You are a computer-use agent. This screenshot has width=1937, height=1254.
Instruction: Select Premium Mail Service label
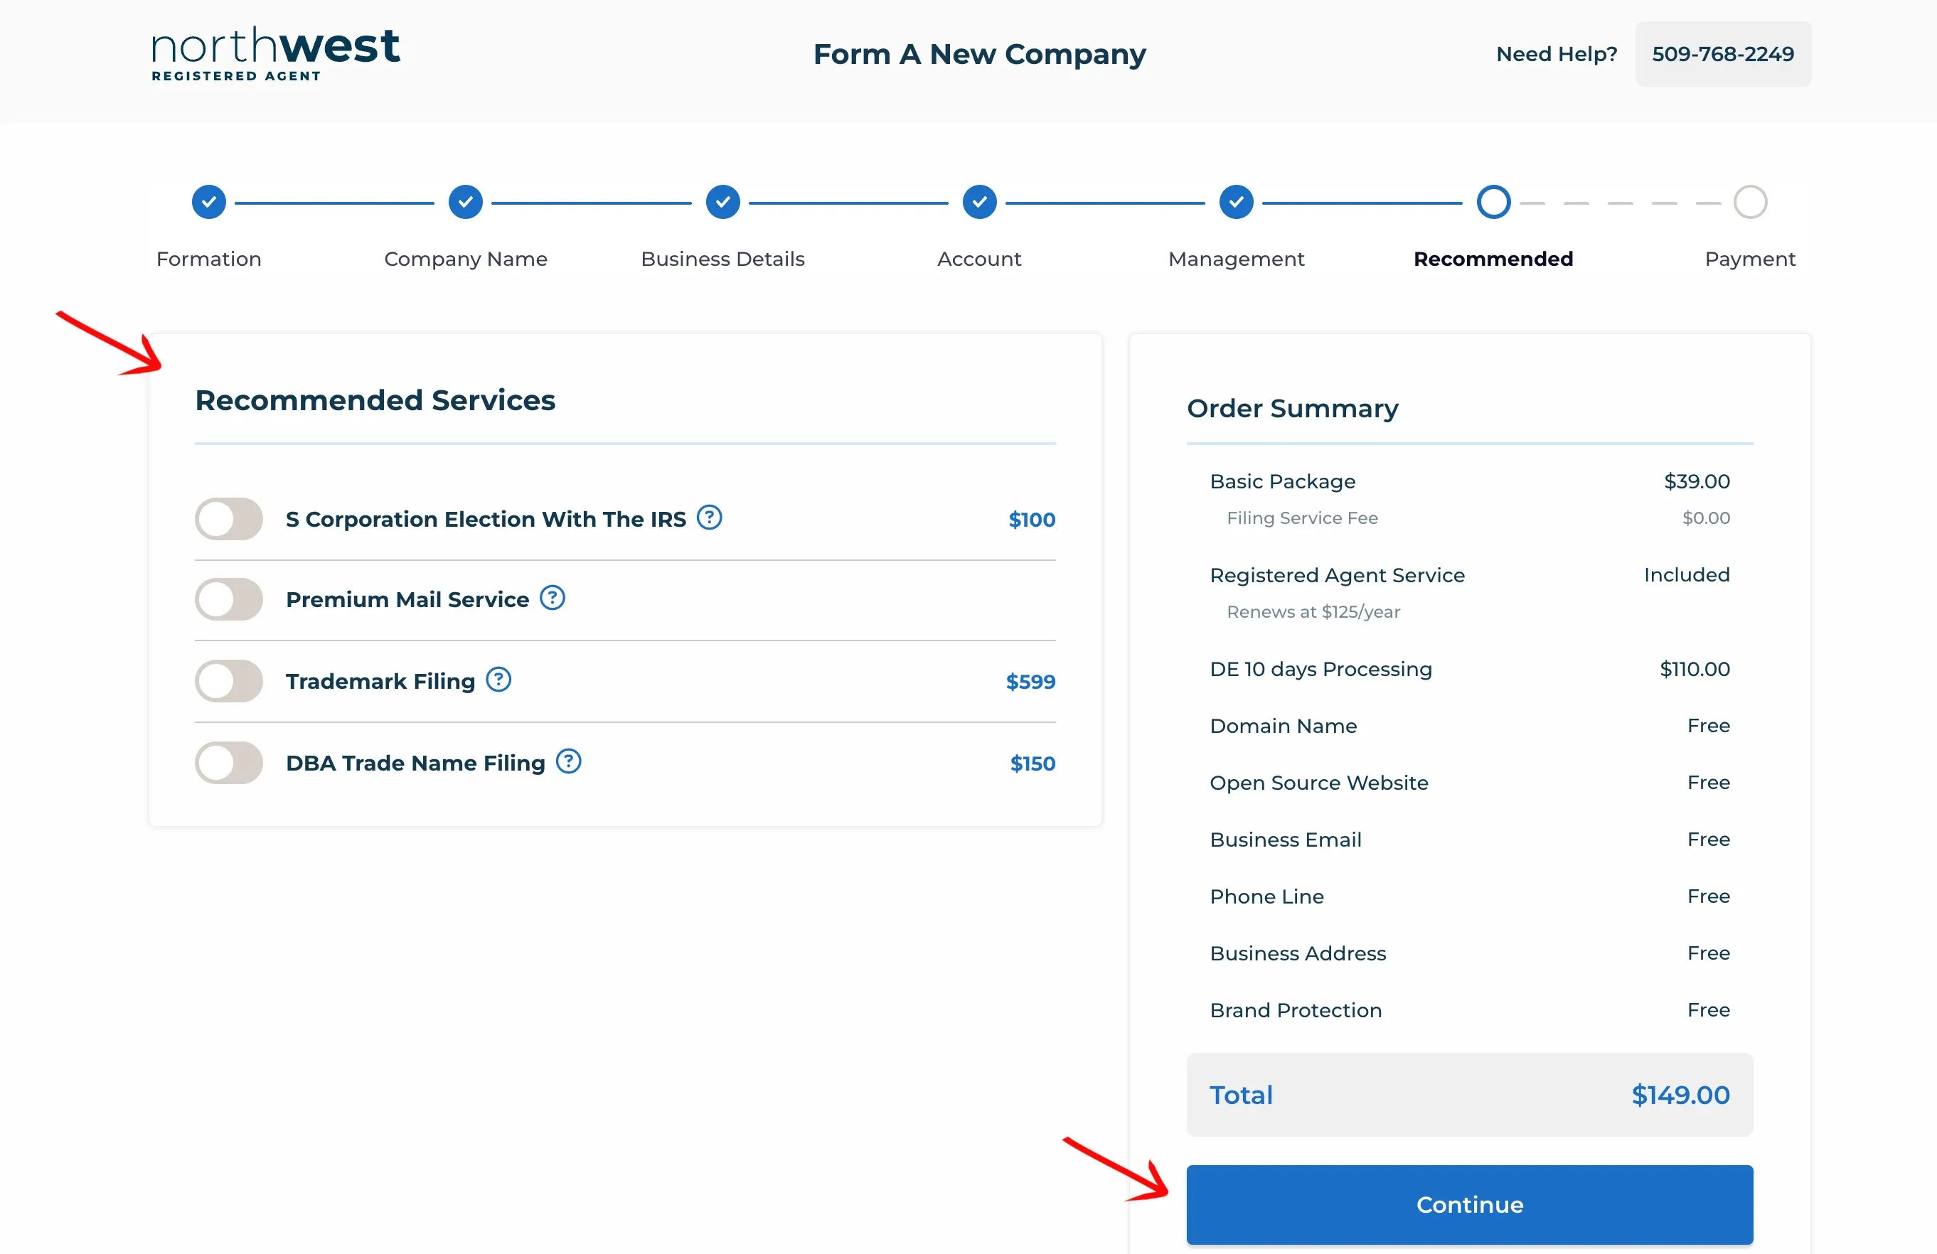click(x=407, y=600)
